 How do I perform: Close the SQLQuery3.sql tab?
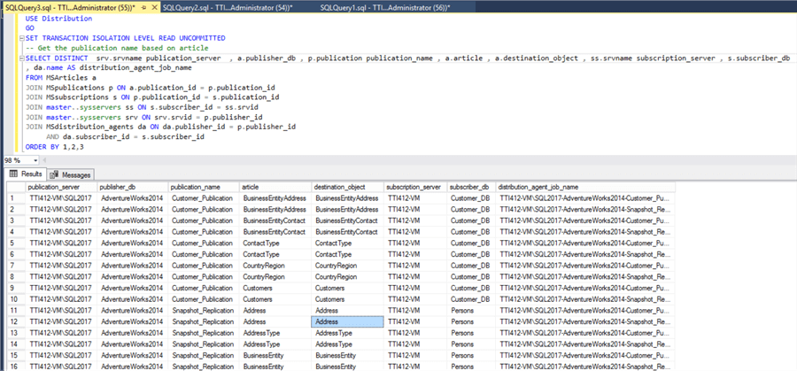tap(154, 7)
